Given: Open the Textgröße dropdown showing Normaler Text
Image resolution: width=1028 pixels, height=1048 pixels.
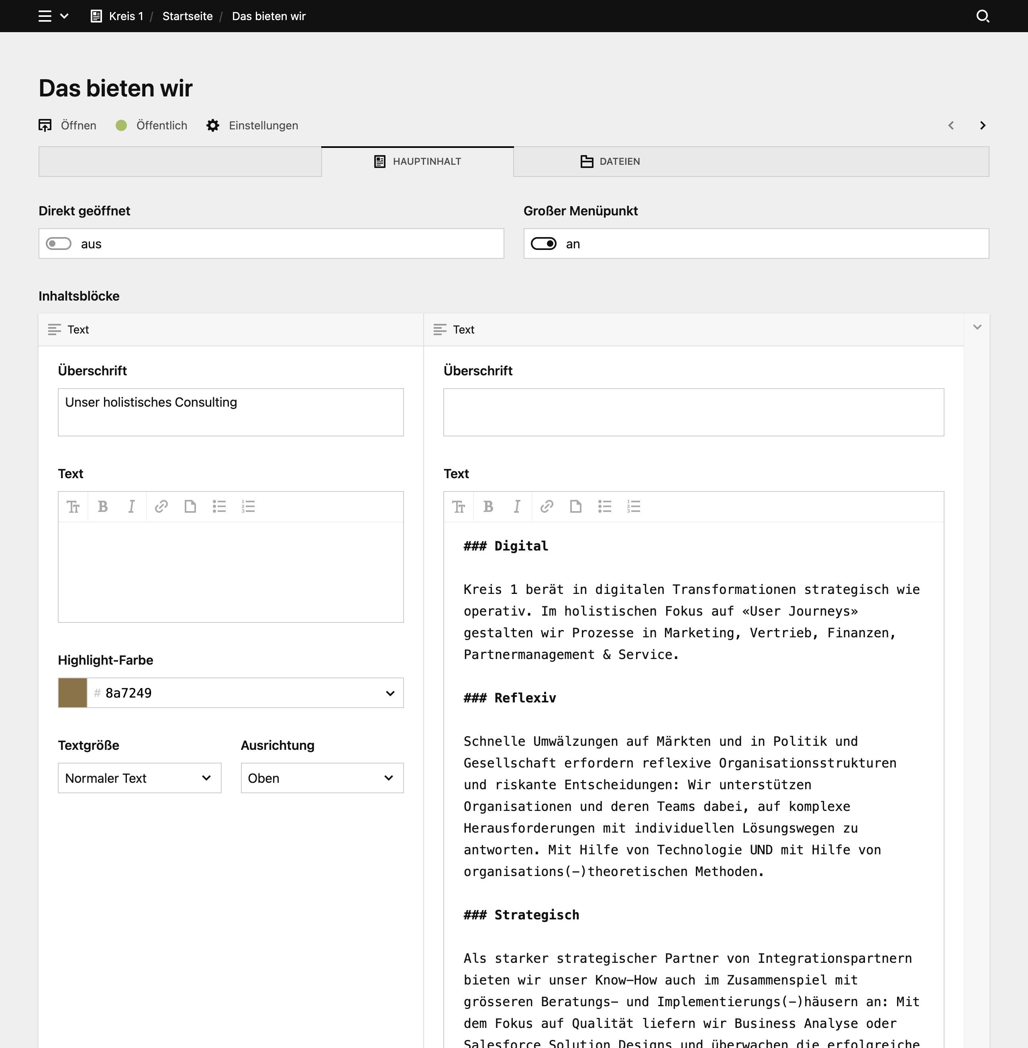Looking at the screenshot, I should (139, 778).
